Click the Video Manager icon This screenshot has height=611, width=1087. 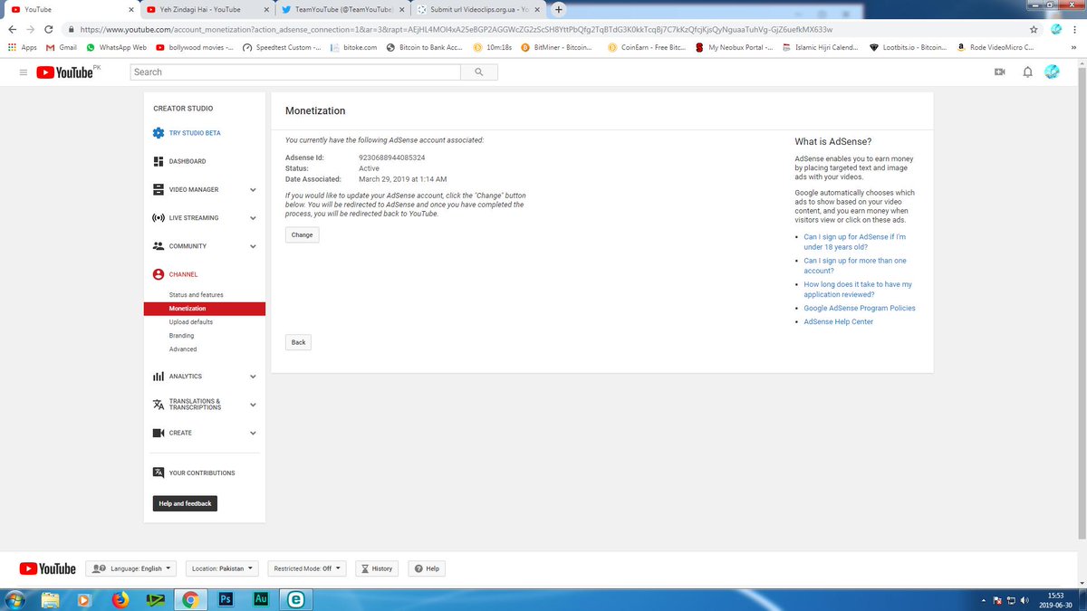pyautogui.click(x=159, y=189)
